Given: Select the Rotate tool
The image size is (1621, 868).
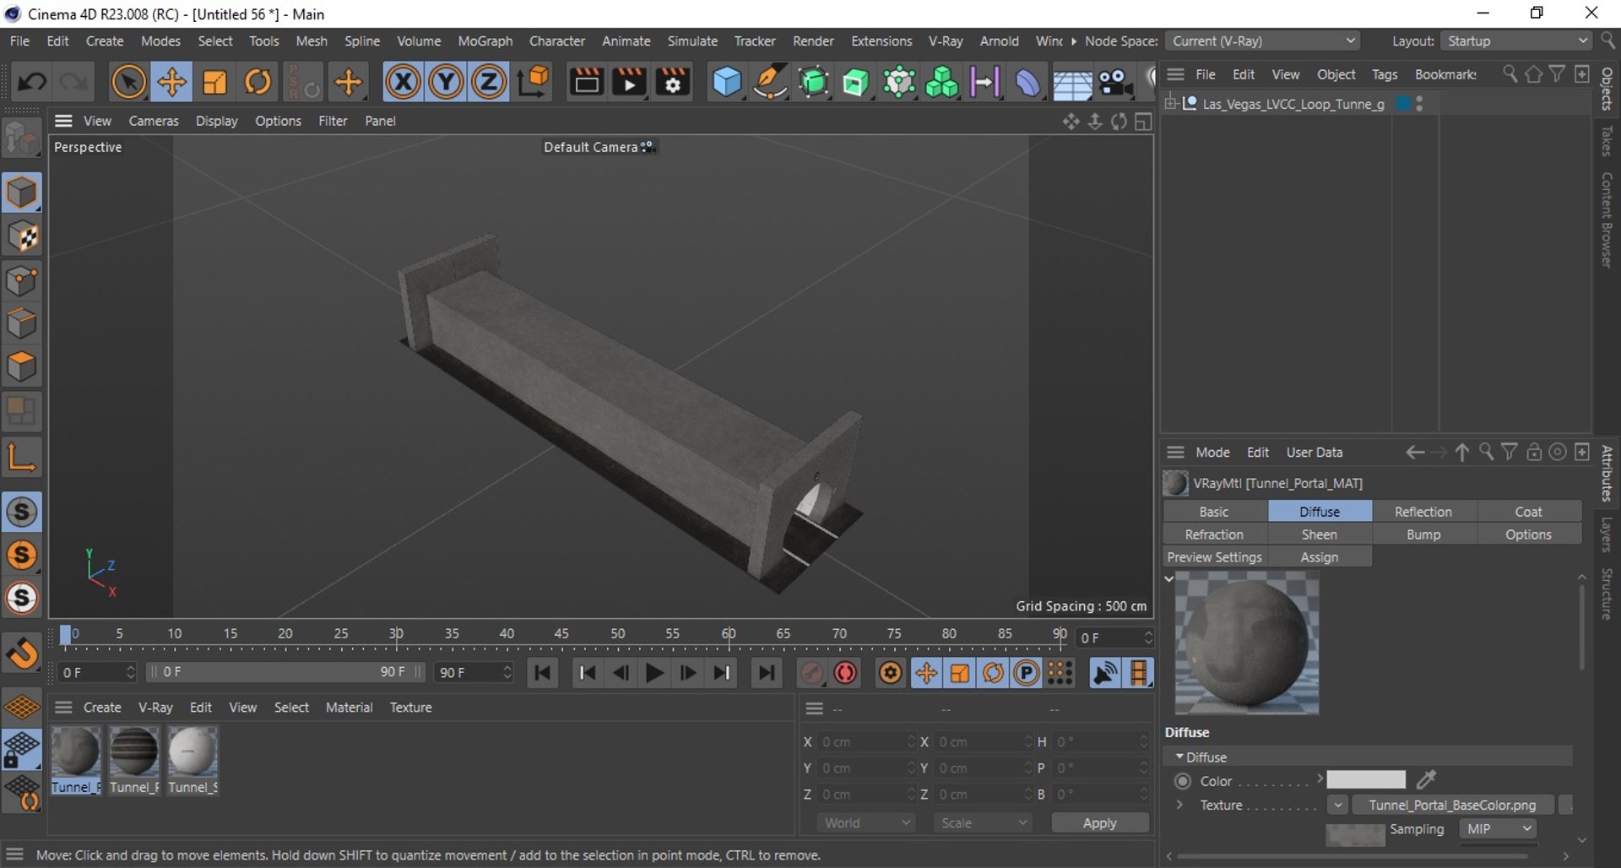Looking at the screenshot, I should (258, 82).
